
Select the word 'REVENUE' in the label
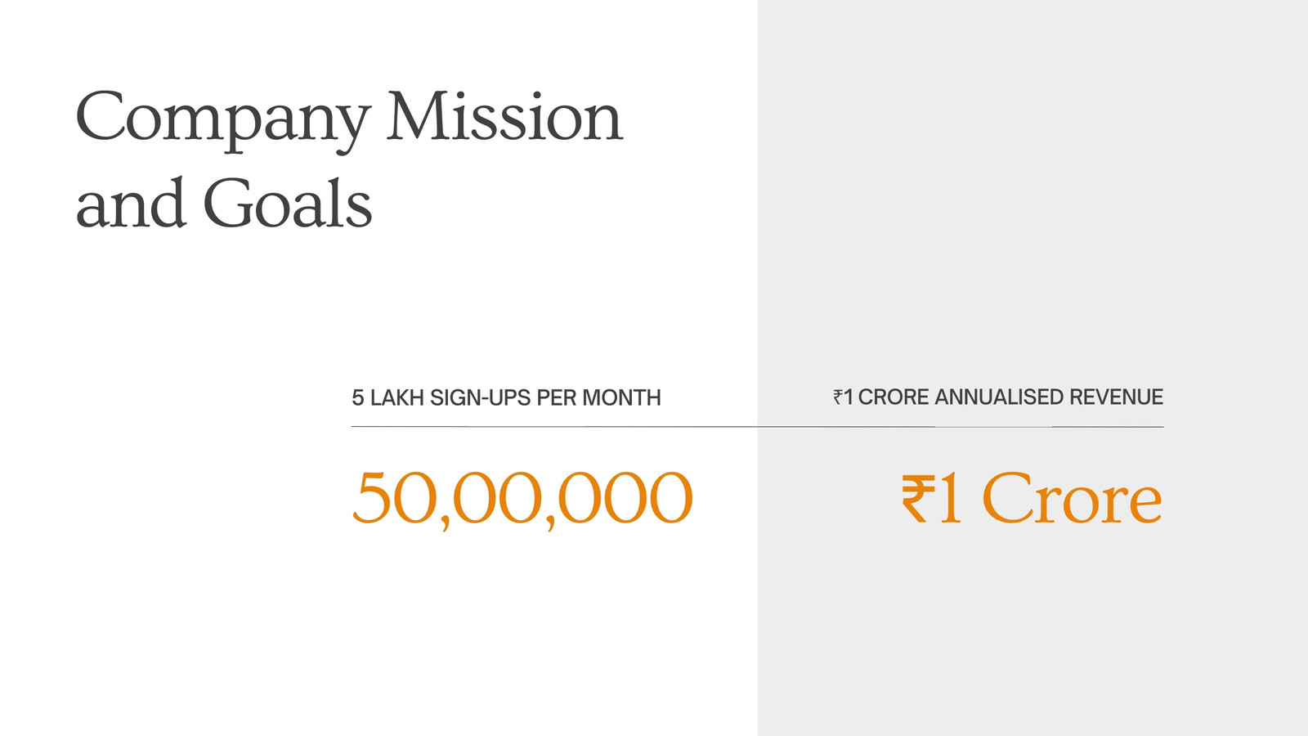1116,397
